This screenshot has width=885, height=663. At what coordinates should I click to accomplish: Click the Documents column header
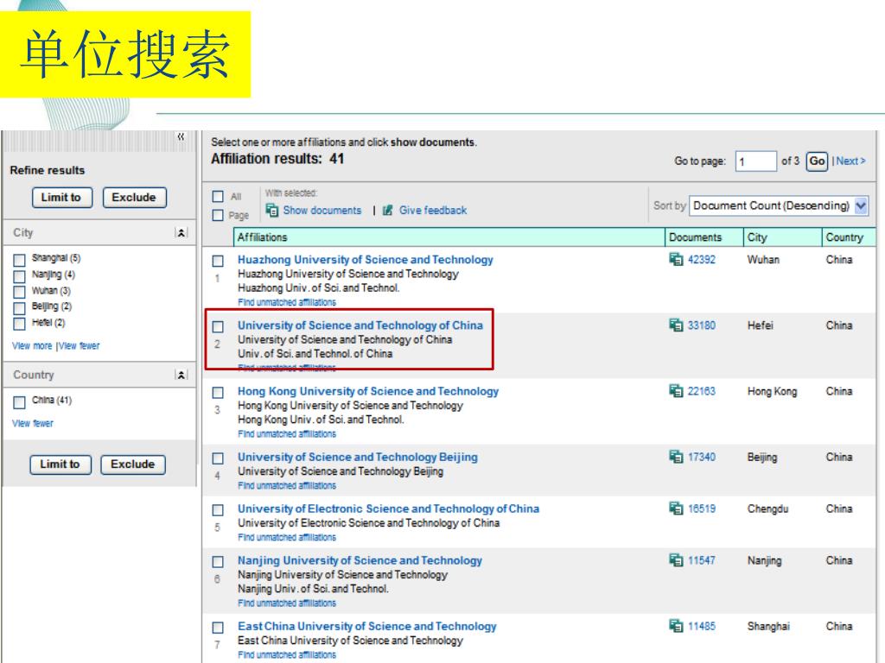(x=704, y=237)
